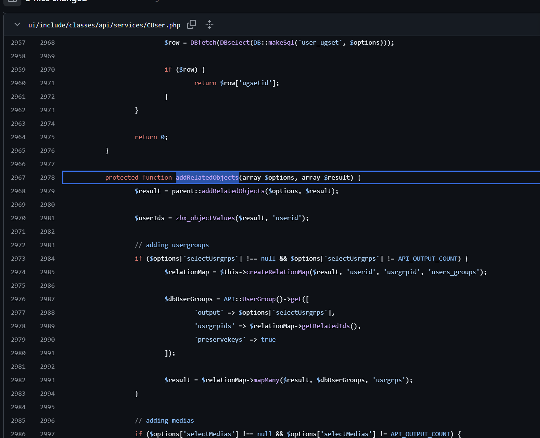This screenshot has width=540, height=438.
Task: Click the $userIds variable
Action: pos(150,218)
